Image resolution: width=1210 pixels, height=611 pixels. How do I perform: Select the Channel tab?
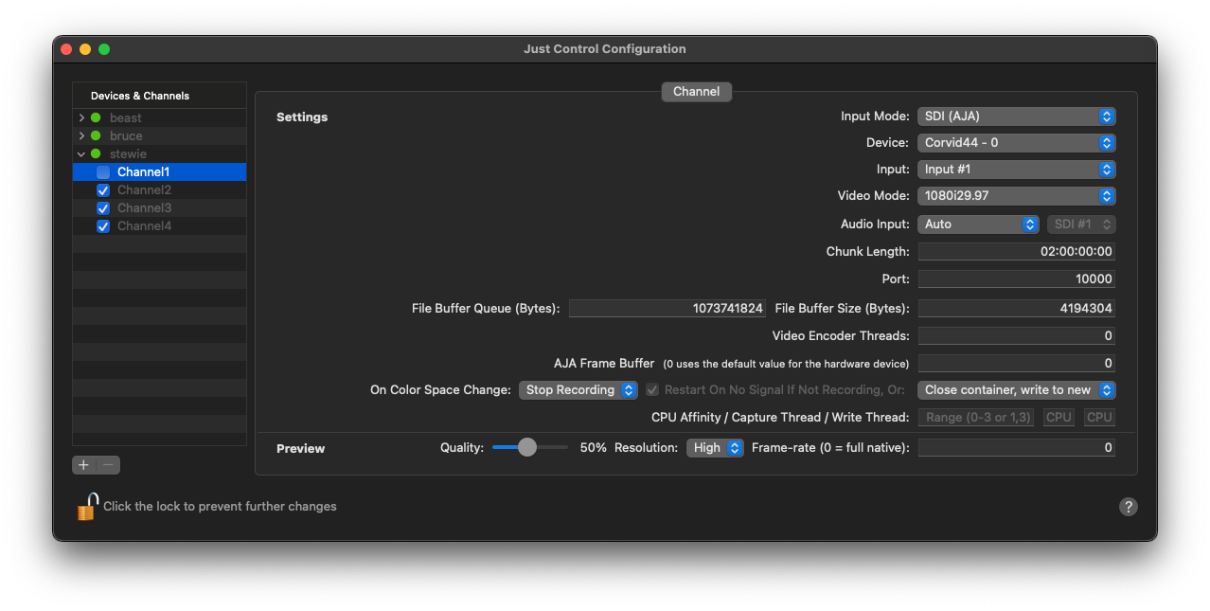click(x=696, y=92)
